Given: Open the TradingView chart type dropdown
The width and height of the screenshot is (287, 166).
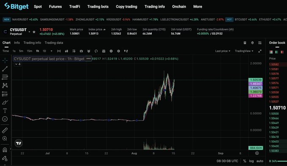Looking at the screenshot, I should (x=244, y=51).
